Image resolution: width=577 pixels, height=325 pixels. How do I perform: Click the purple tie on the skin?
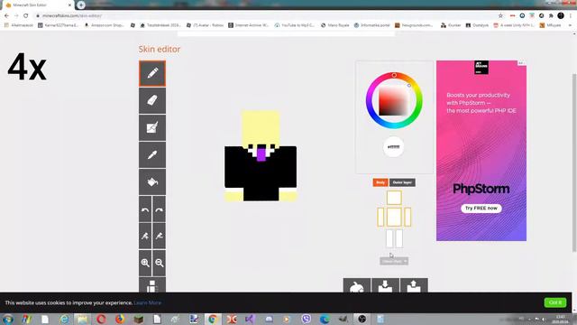[x=261, y=154]
